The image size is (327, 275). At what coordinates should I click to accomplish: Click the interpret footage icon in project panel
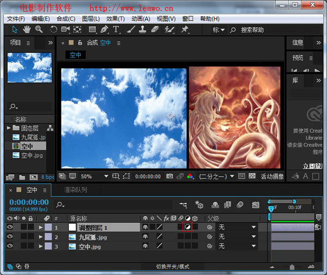click(x=10, y=177)
